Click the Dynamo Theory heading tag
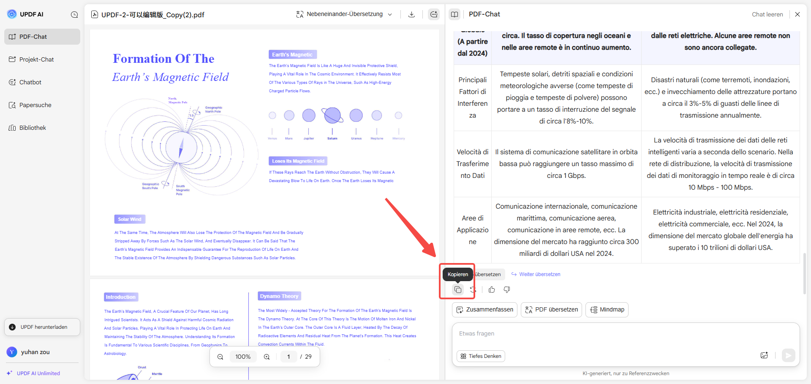The height and width of the screenshot is (384, 811). (279, 296)
